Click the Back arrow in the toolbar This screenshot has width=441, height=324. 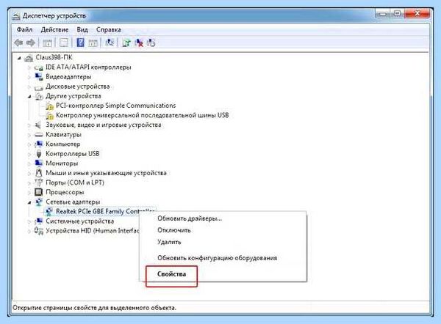pyautogui.click(x=18, y=43)
